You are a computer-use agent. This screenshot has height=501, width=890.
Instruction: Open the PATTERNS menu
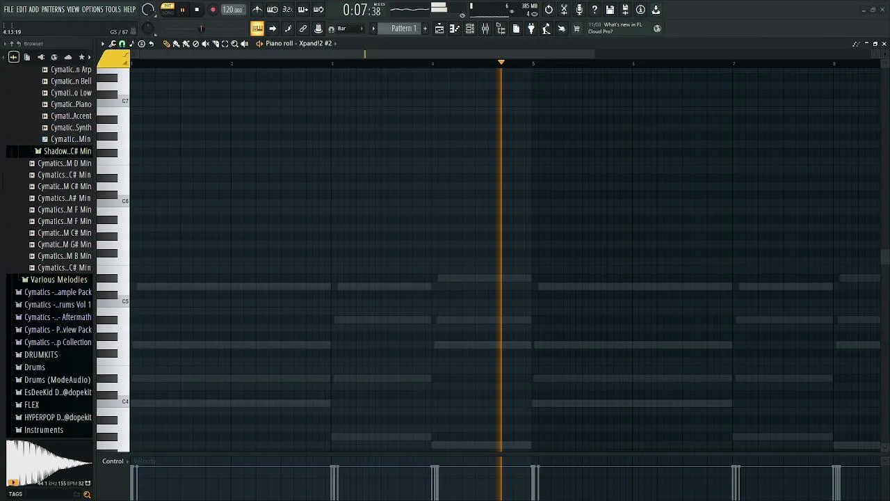tap(53, 10)
